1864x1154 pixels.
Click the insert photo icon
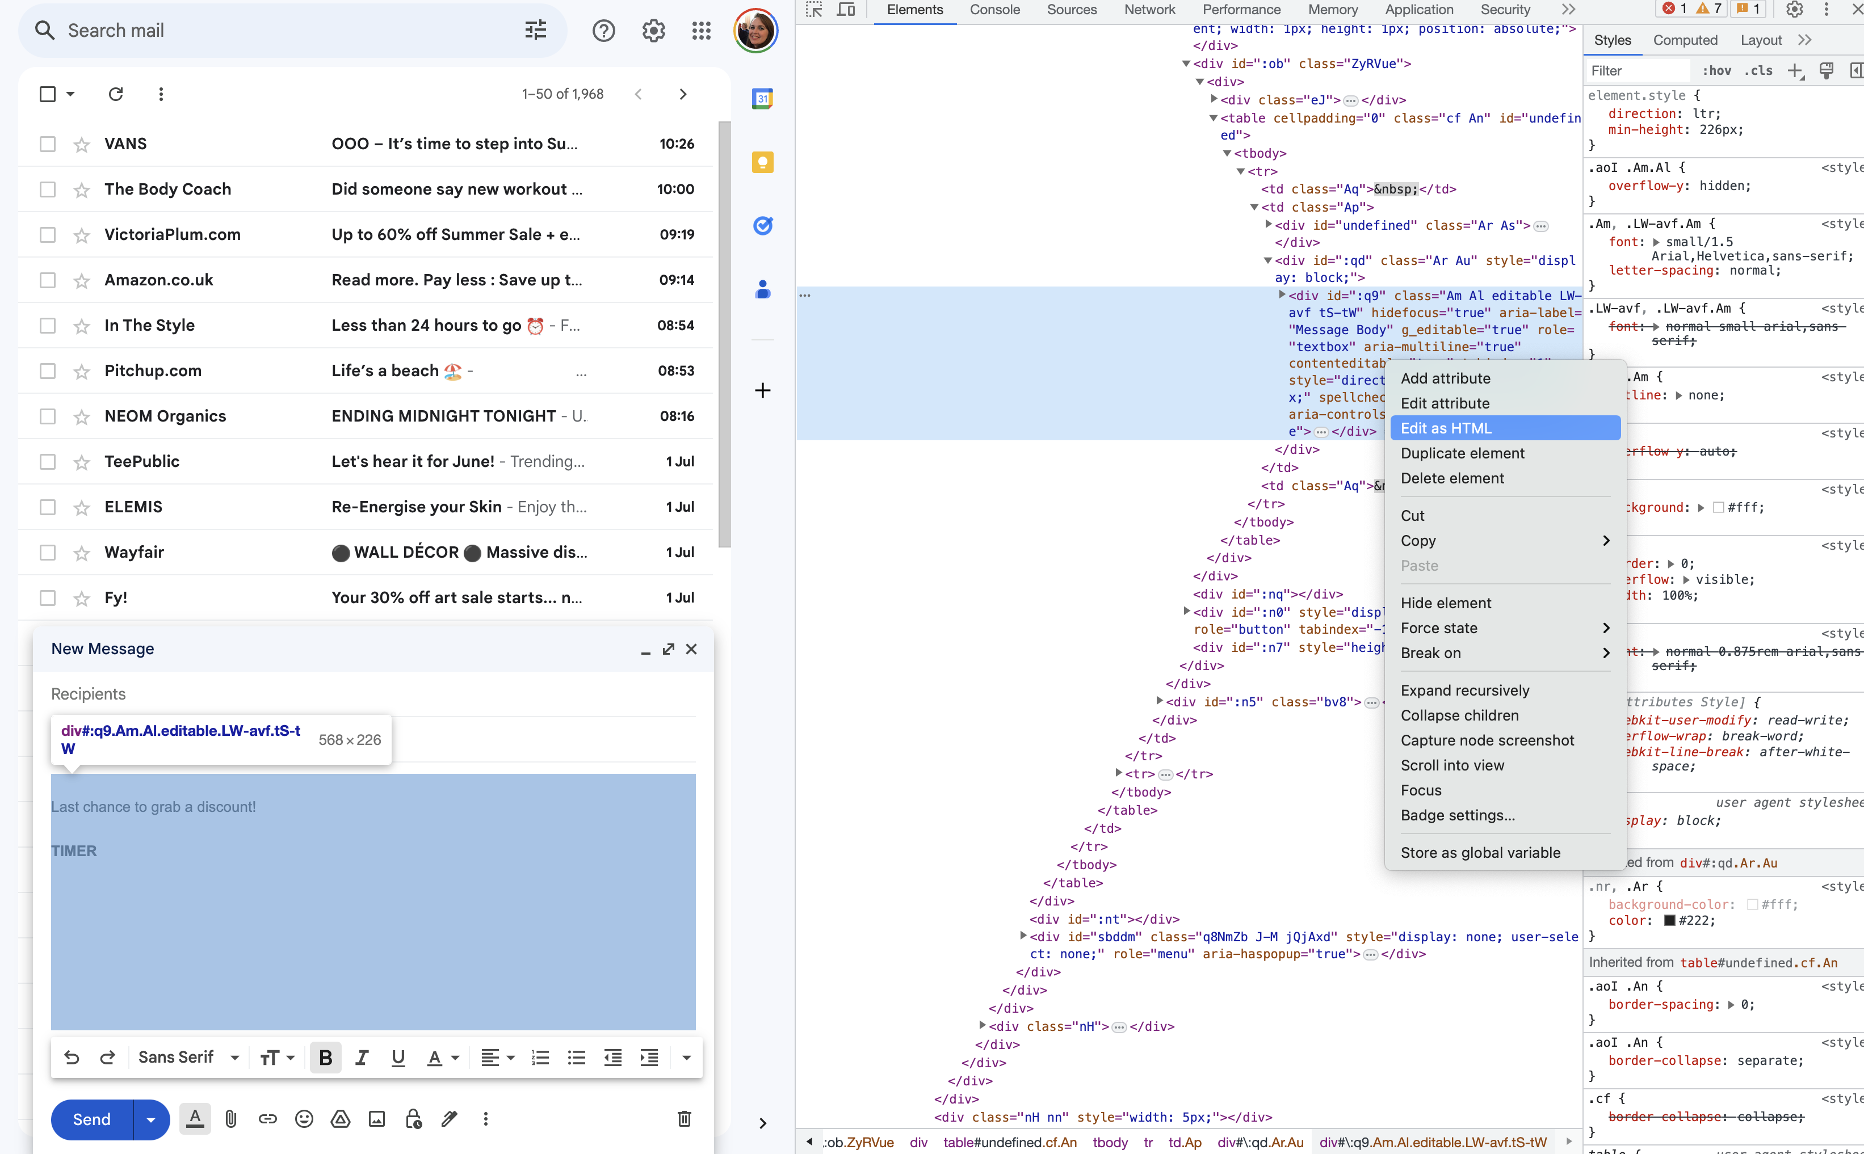376,1119
